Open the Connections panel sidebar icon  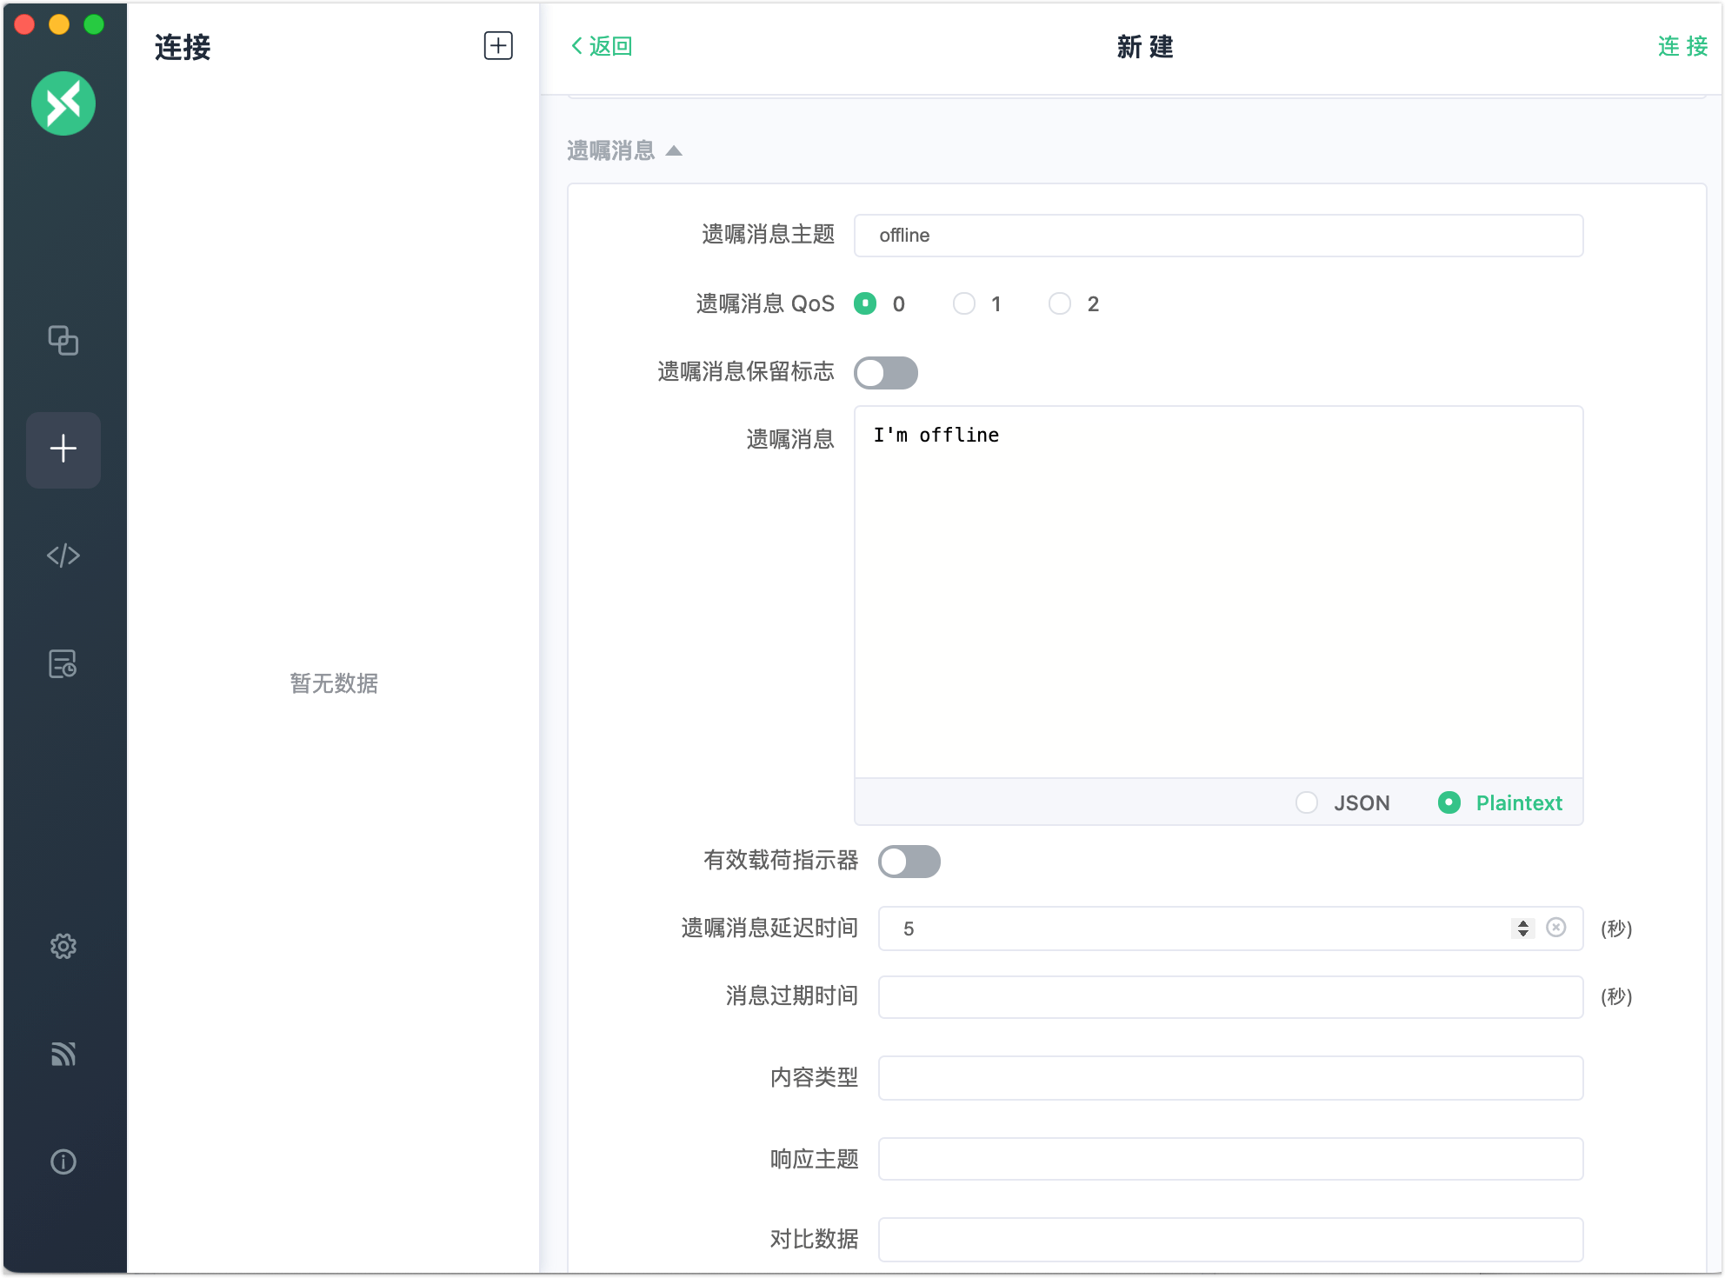(63, 341)
